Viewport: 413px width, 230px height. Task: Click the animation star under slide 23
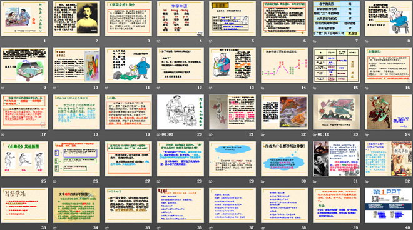315,134
